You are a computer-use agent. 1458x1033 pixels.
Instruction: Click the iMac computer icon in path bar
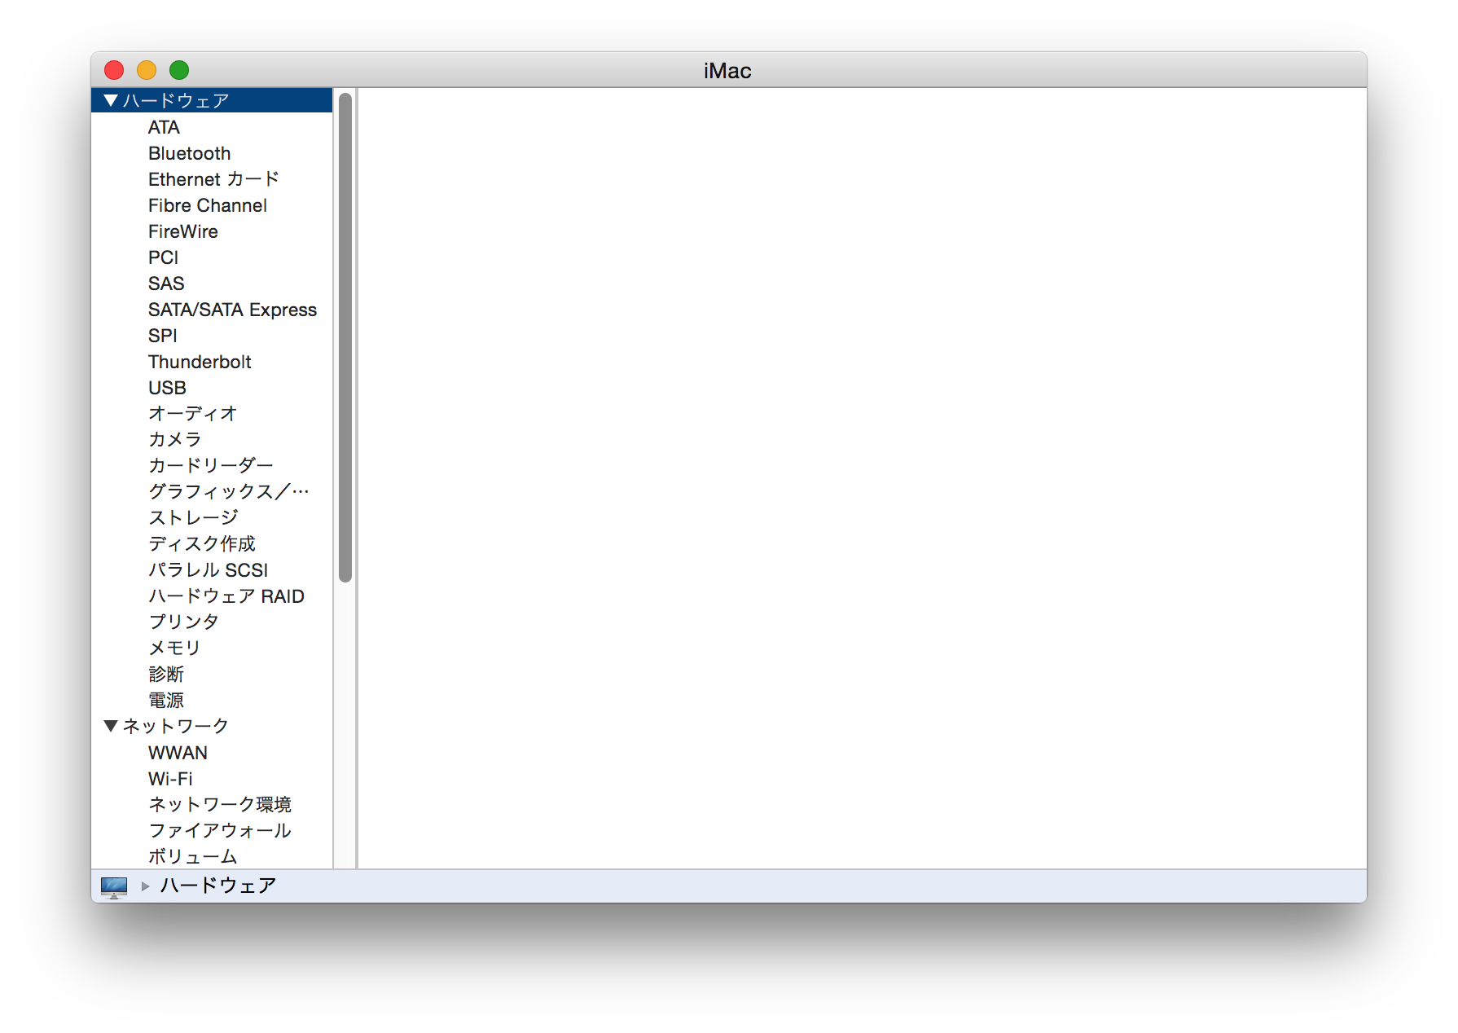point(114,886)
